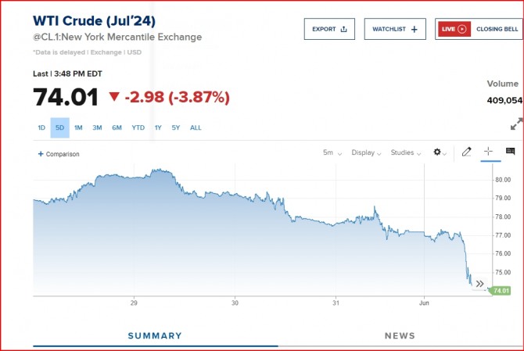Image resolution: width=524 pixels, height=351 pixels.
Task: Select the 5D time range
Action: point(59,127)
